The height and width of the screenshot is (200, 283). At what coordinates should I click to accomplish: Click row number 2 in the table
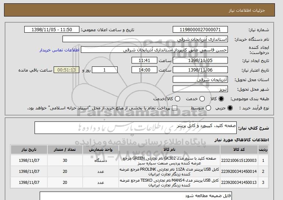263,171
